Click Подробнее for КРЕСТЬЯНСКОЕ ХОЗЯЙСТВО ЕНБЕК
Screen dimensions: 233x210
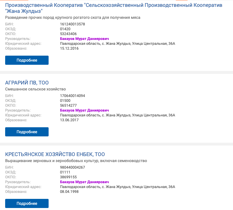point(27,203)
